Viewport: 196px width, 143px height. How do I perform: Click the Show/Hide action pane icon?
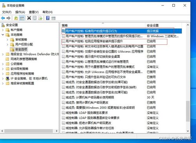click(x=53, y=18)
